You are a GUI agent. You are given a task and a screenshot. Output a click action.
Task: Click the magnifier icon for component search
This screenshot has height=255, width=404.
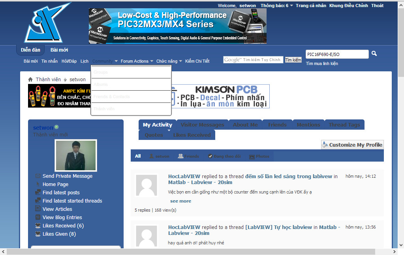point(374,54)
